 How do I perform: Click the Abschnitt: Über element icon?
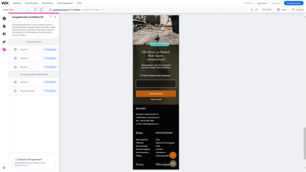(x=15, y=91)
